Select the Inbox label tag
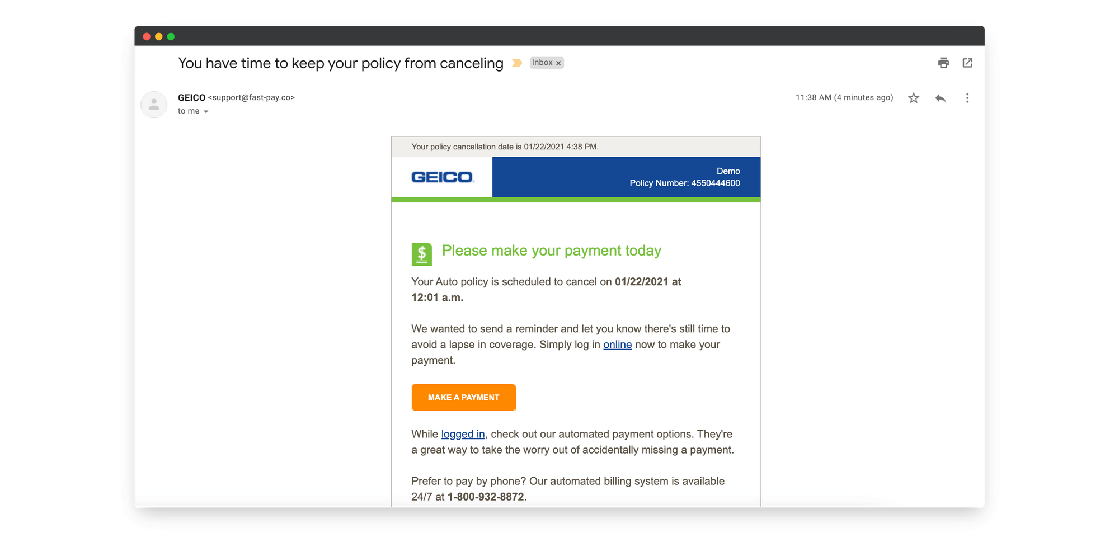 pyautogui.click(x=544, y=63)
